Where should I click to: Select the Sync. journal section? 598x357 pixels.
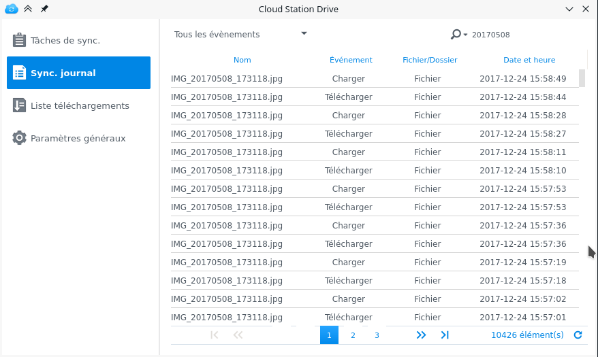(x=78, y=73)
